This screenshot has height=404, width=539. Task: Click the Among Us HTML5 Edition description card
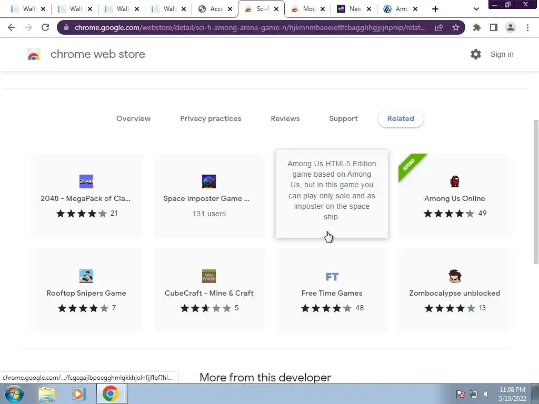click(x=332, y=194)
